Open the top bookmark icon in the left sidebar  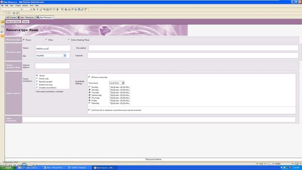[x=2, y=22]
